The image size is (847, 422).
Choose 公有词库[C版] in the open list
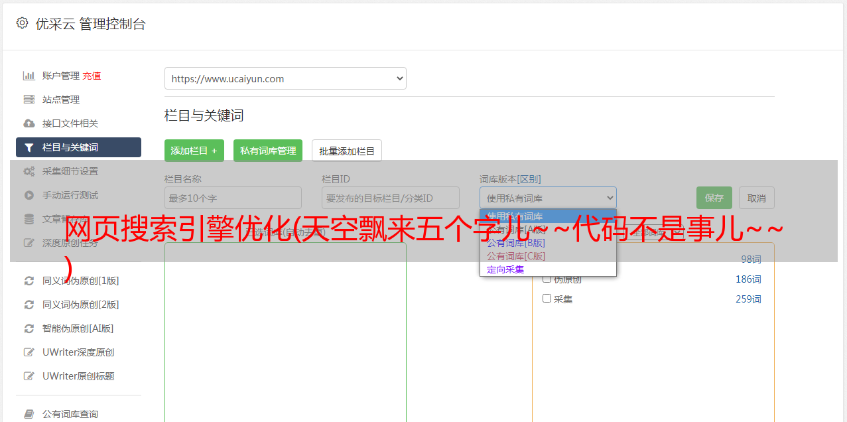(548, 256)
